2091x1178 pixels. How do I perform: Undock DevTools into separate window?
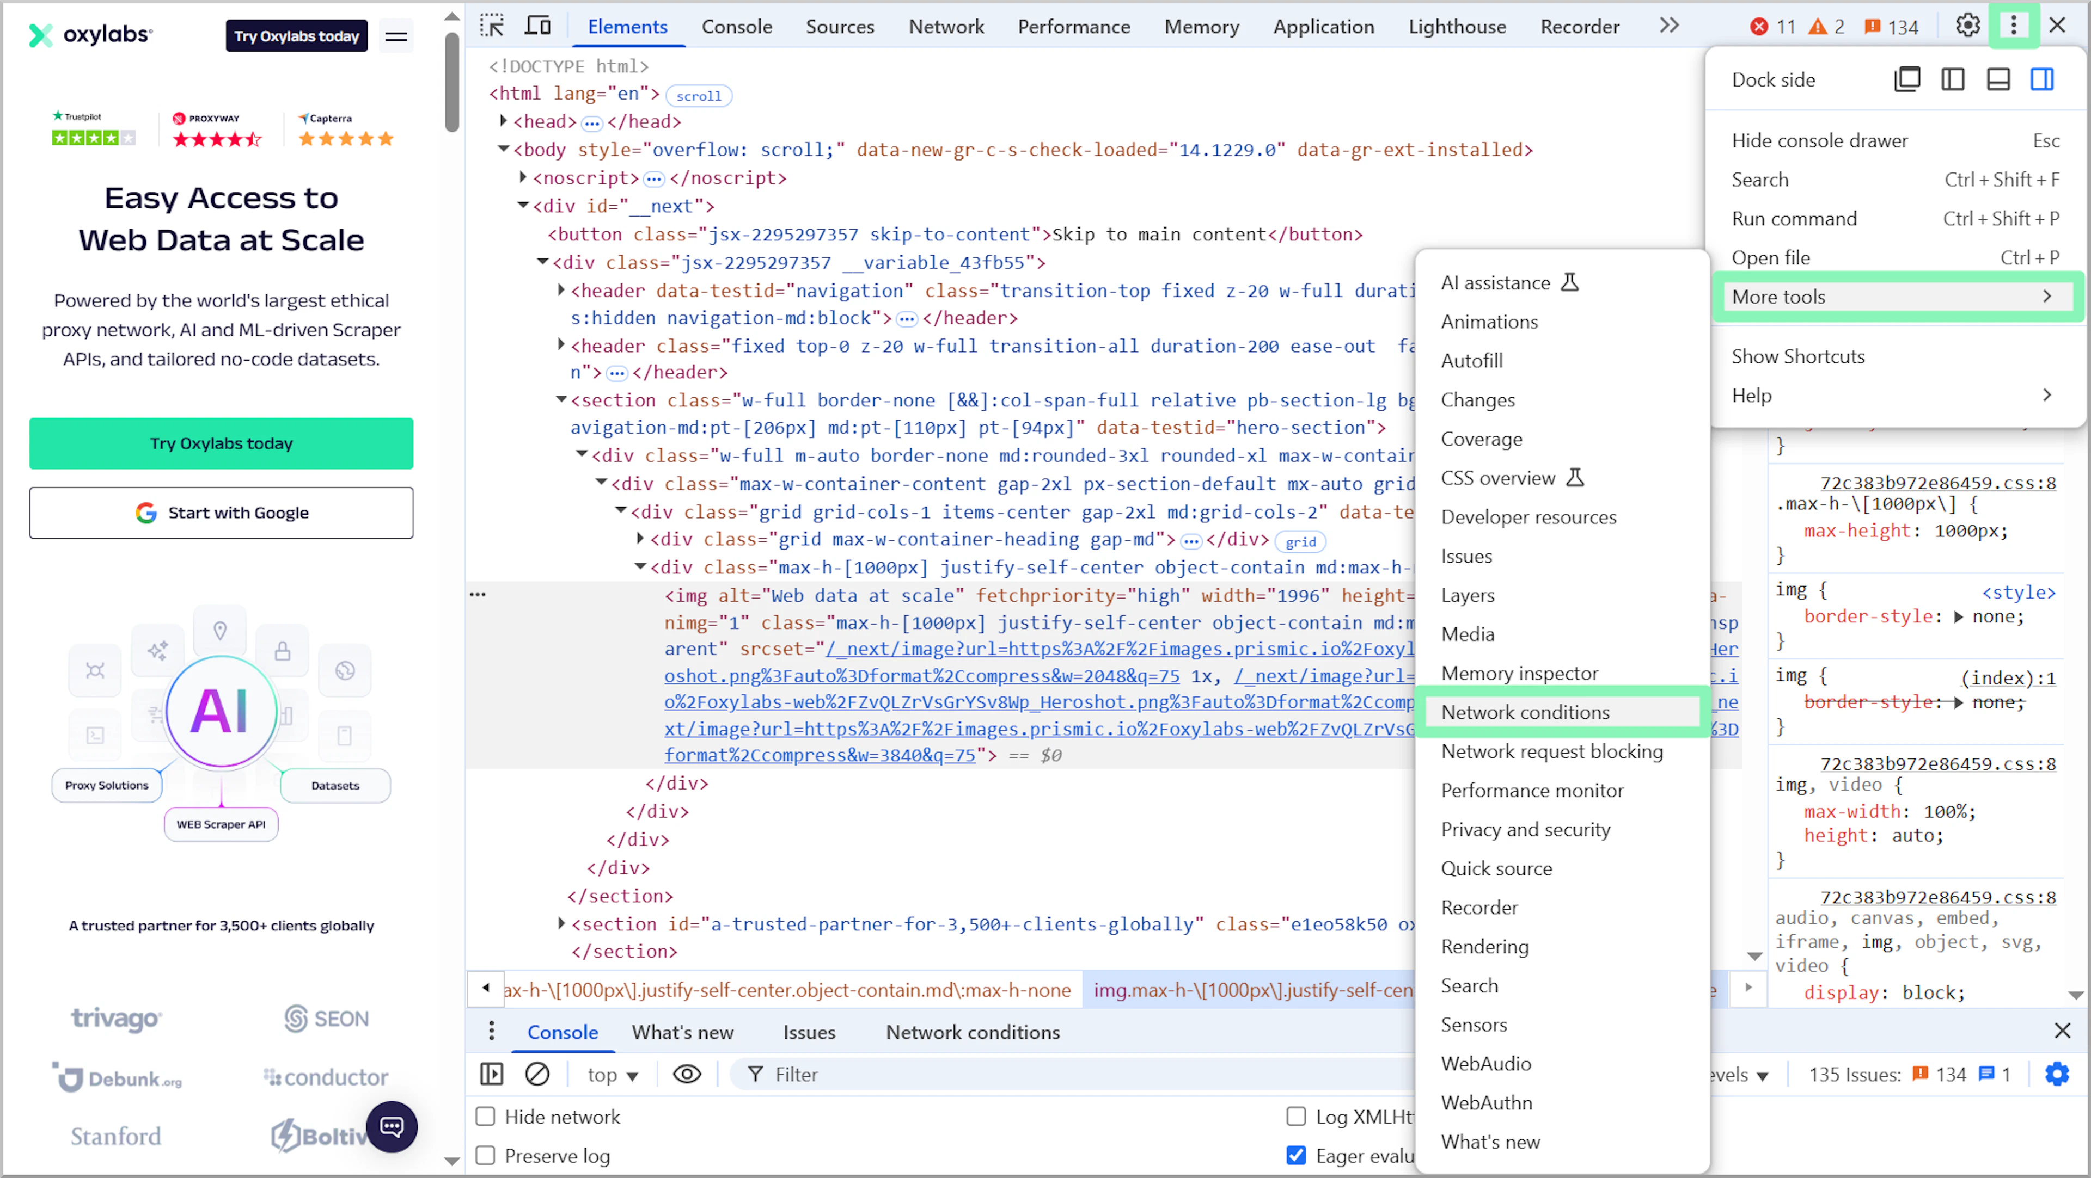click(x=1907, y=79)
